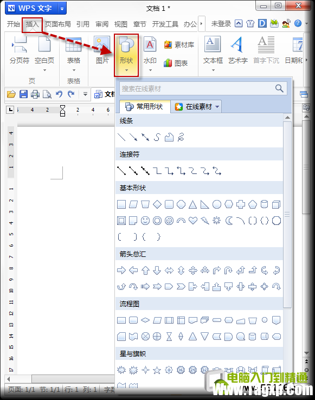Select the curve shape under 线条
The width and height of the screenshot is (315, 400).
click(157, 137)
